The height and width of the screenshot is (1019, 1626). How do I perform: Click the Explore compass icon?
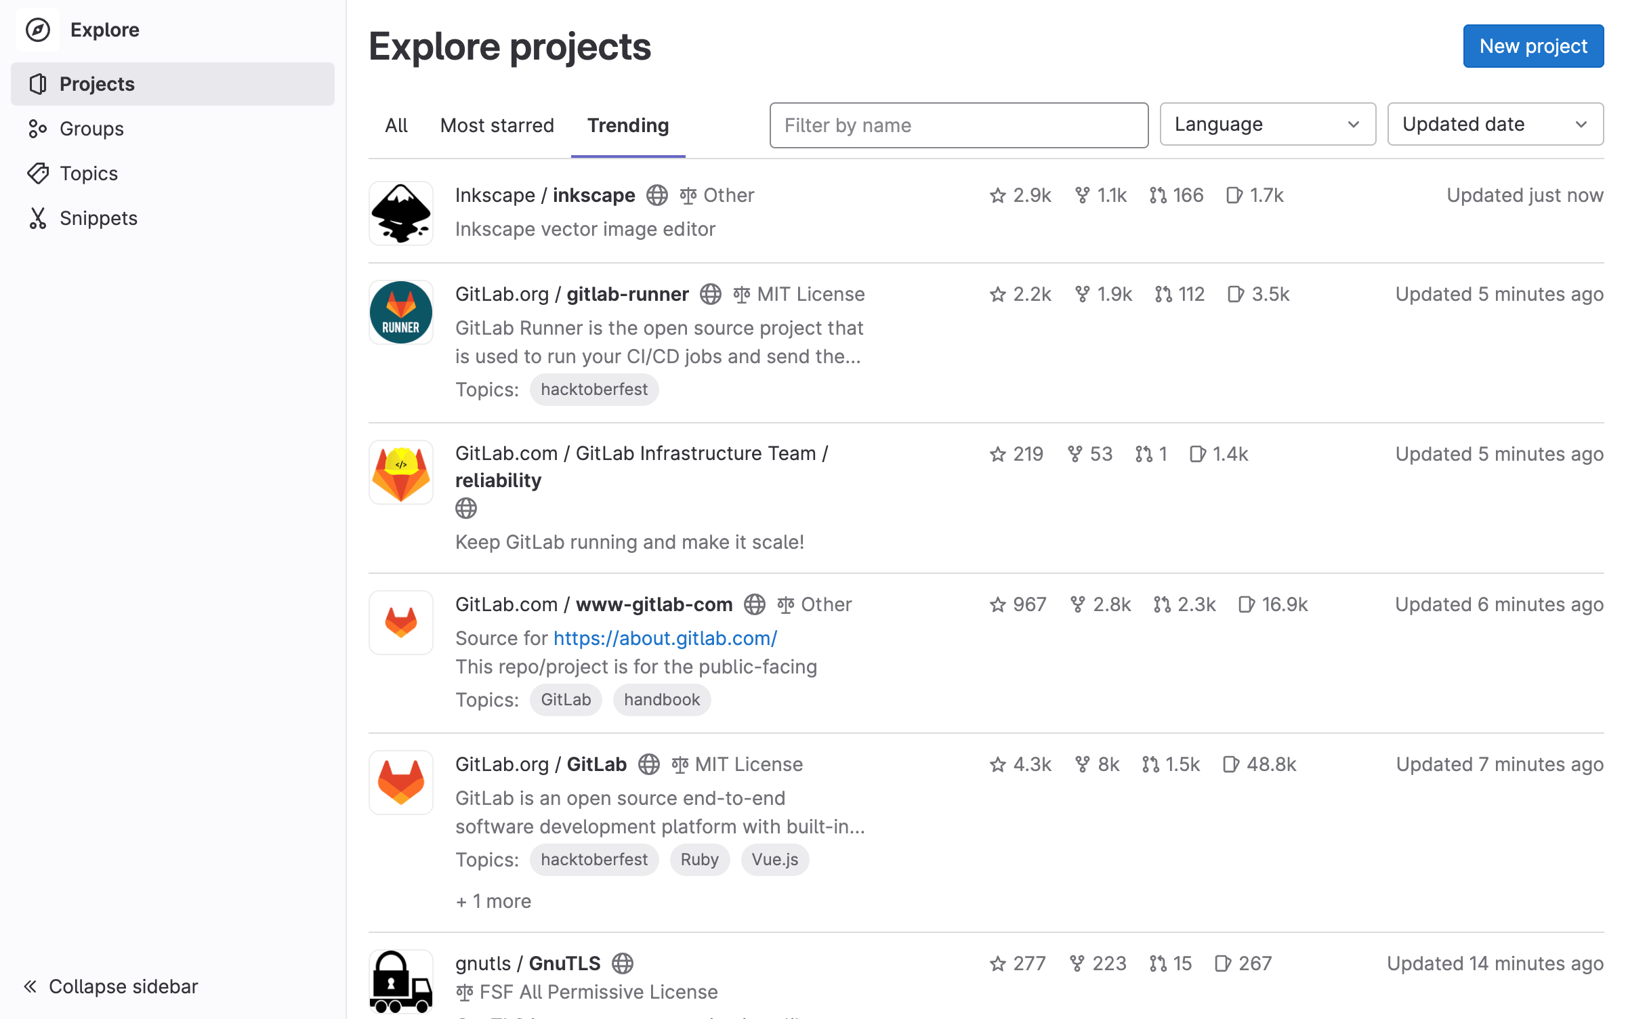coord(38,30)
